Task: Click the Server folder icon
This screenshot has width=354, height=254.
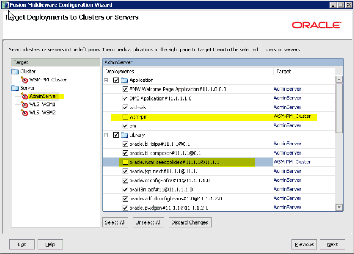Action: tap(15, 88)
